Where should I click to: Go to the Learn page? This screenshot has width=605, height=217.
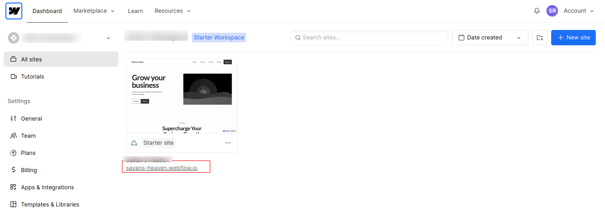point(135,11)
